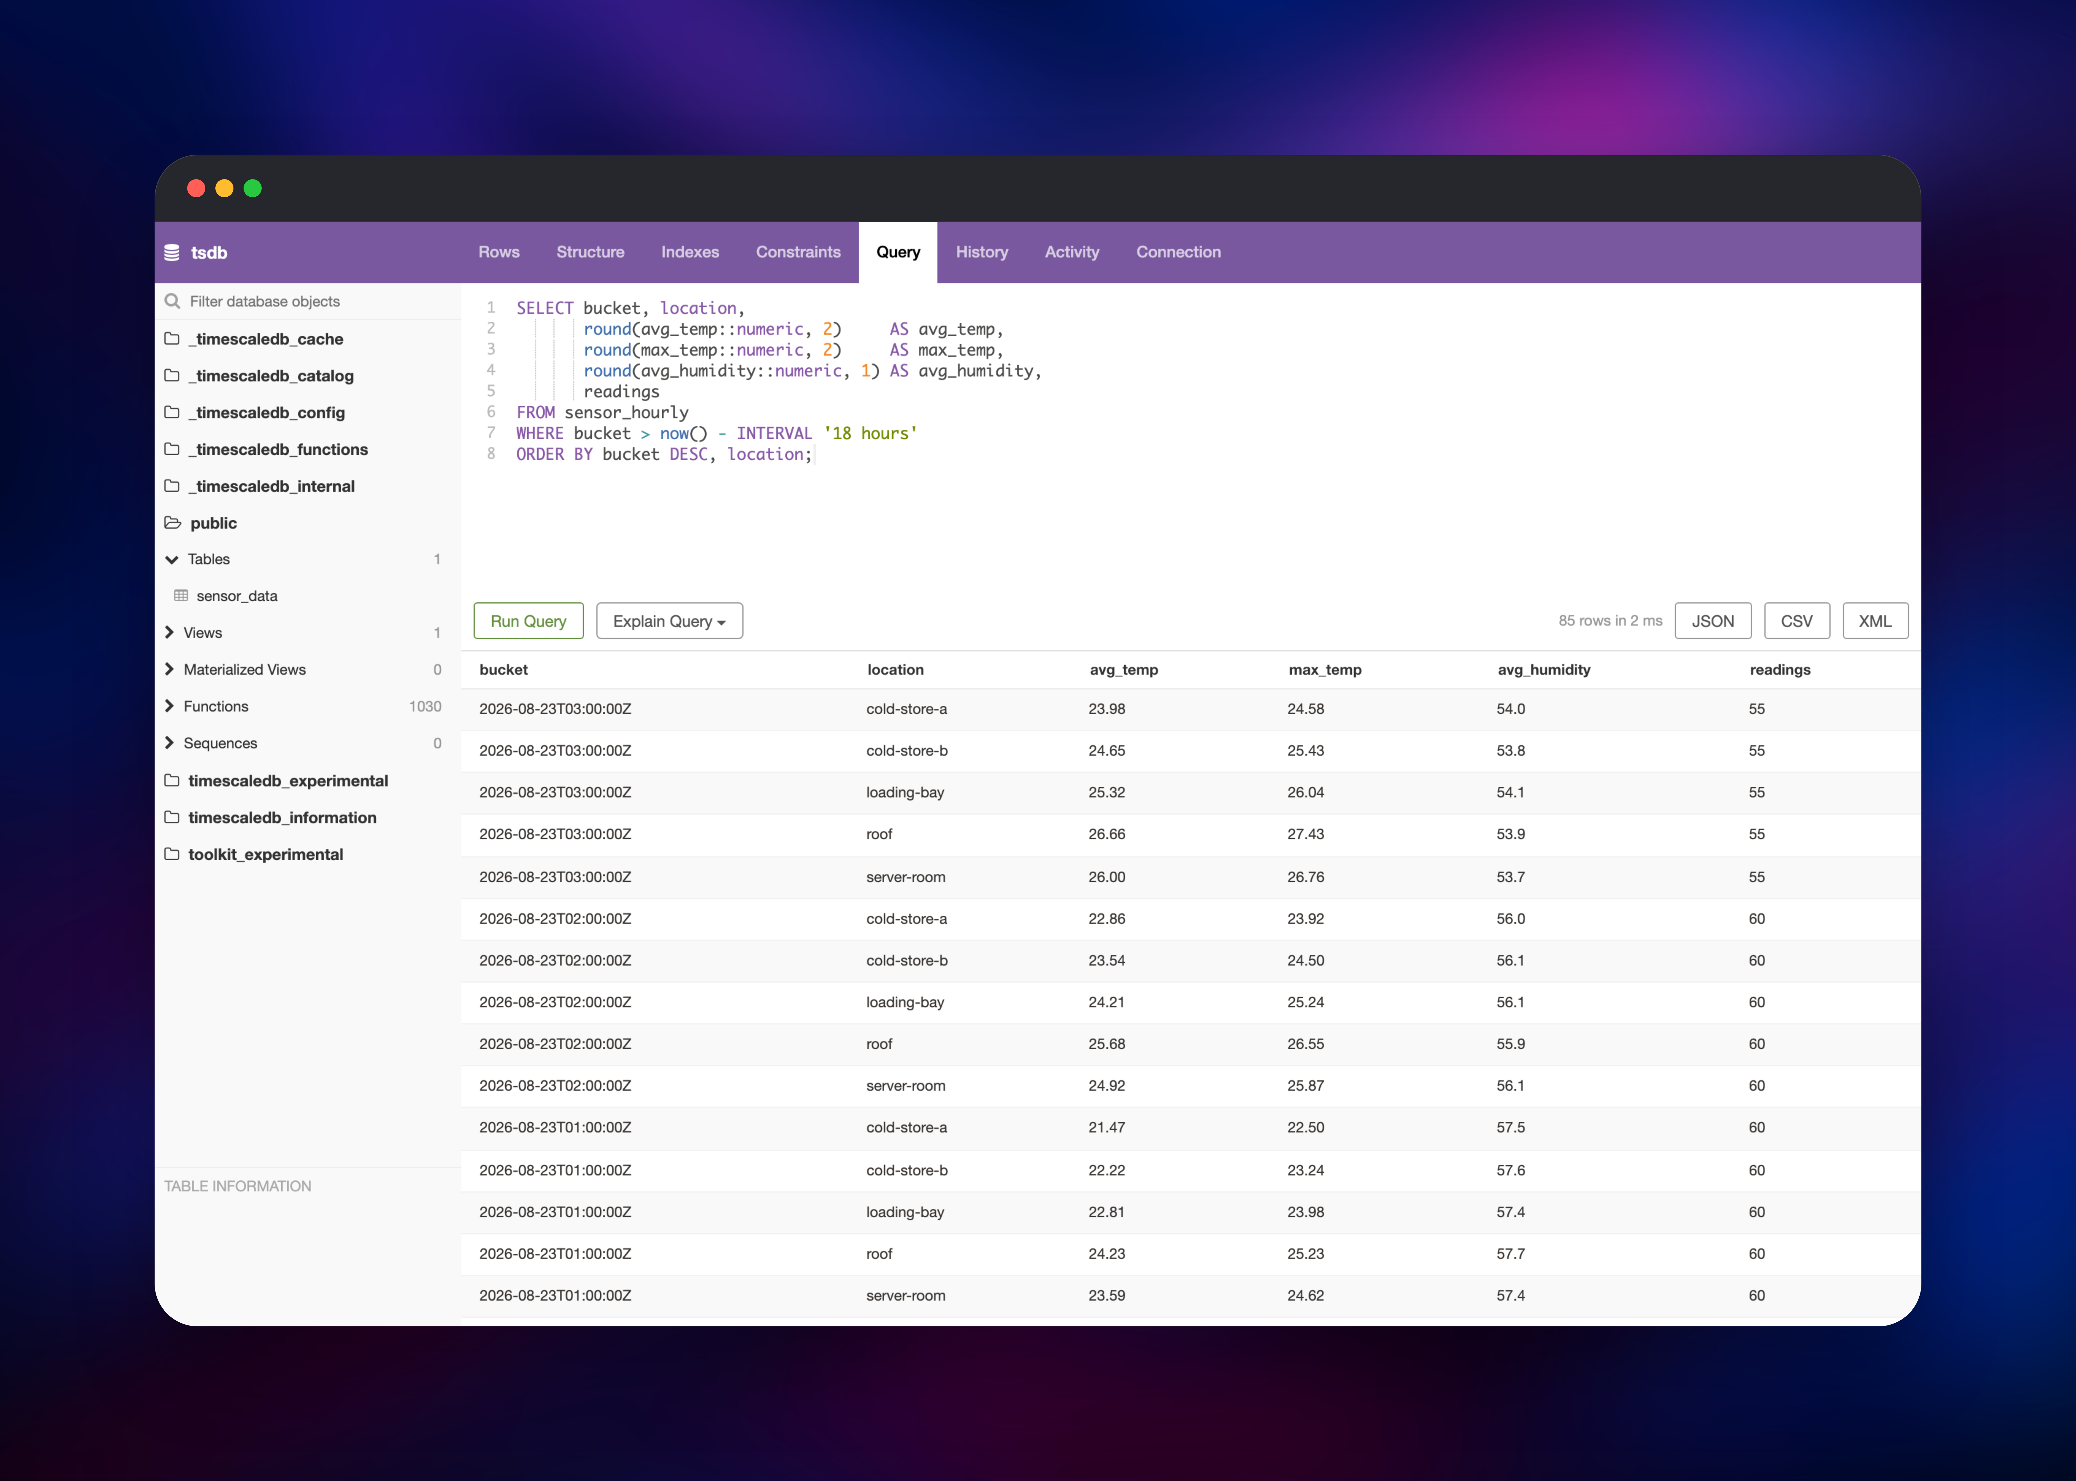The width and height of the screenshot is (2076, 1481).
Task: Click the timescaledb_information folder icon
Action: tap(171, 817)
